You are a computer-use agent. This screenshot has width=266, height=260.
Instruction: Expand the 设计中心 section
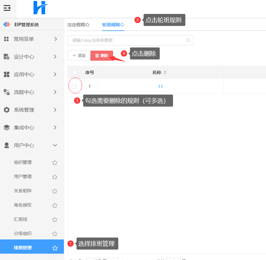pos(32,57)
